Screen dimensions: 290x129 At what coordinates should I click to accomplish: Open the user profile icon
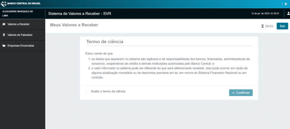[x=288, y=13]
